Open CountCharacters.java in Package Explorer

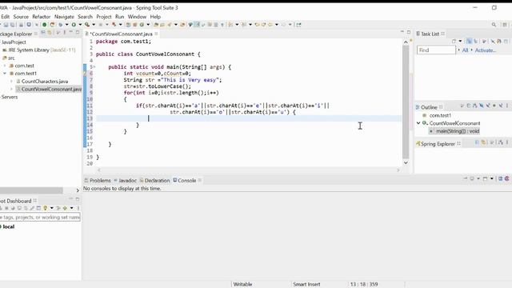[42, 82]
